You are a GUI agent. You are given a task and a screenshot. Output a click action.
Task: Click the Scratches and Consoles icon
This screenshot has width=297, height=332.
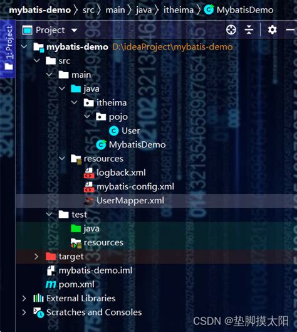click(38, 313)
